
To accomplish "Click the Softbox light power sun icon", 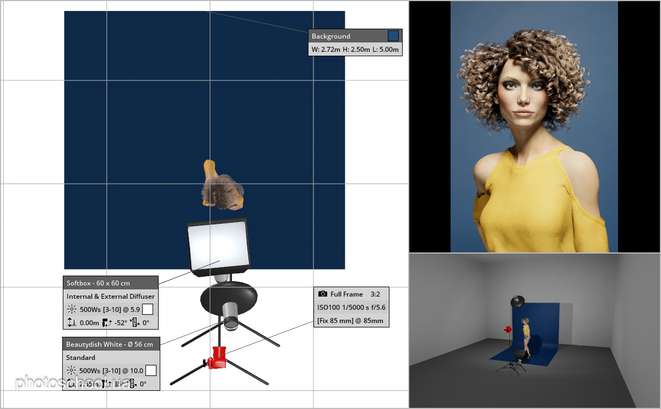I will pyautogui.click(x=72, y=309).
